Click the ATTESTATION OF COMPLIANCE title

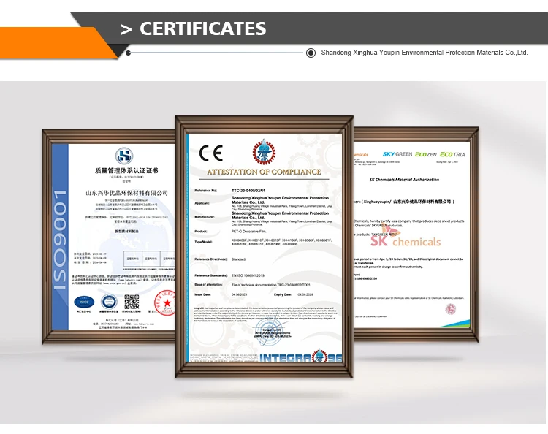coord(264,172)
